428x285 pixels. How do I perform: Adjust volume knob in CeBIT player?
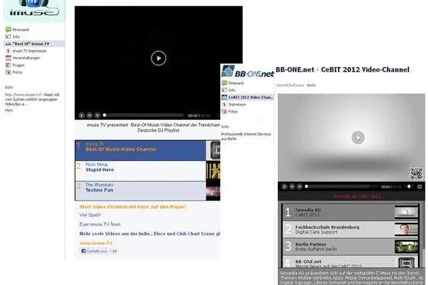(x=409, y=187)
